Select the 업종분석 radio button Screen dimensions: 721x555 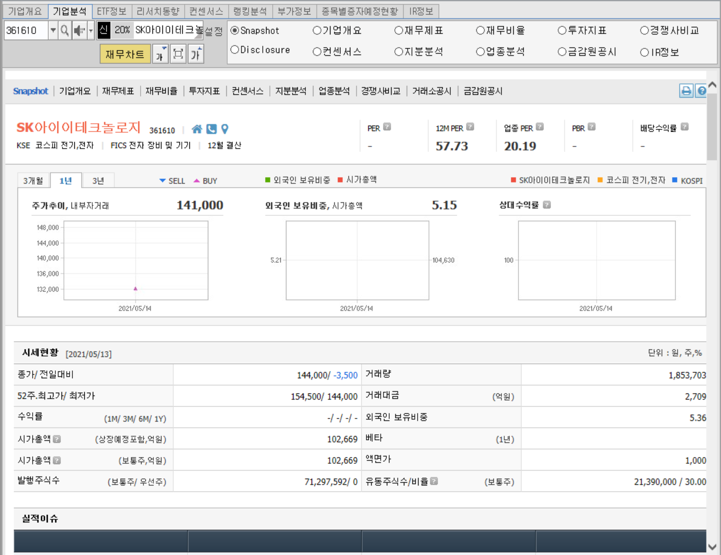click(x=481, y=52)
